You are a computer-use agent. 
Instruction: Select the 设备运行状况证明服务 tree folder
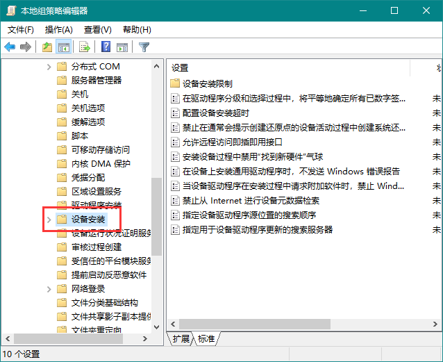pyautogui.click(x=111, y=233)
